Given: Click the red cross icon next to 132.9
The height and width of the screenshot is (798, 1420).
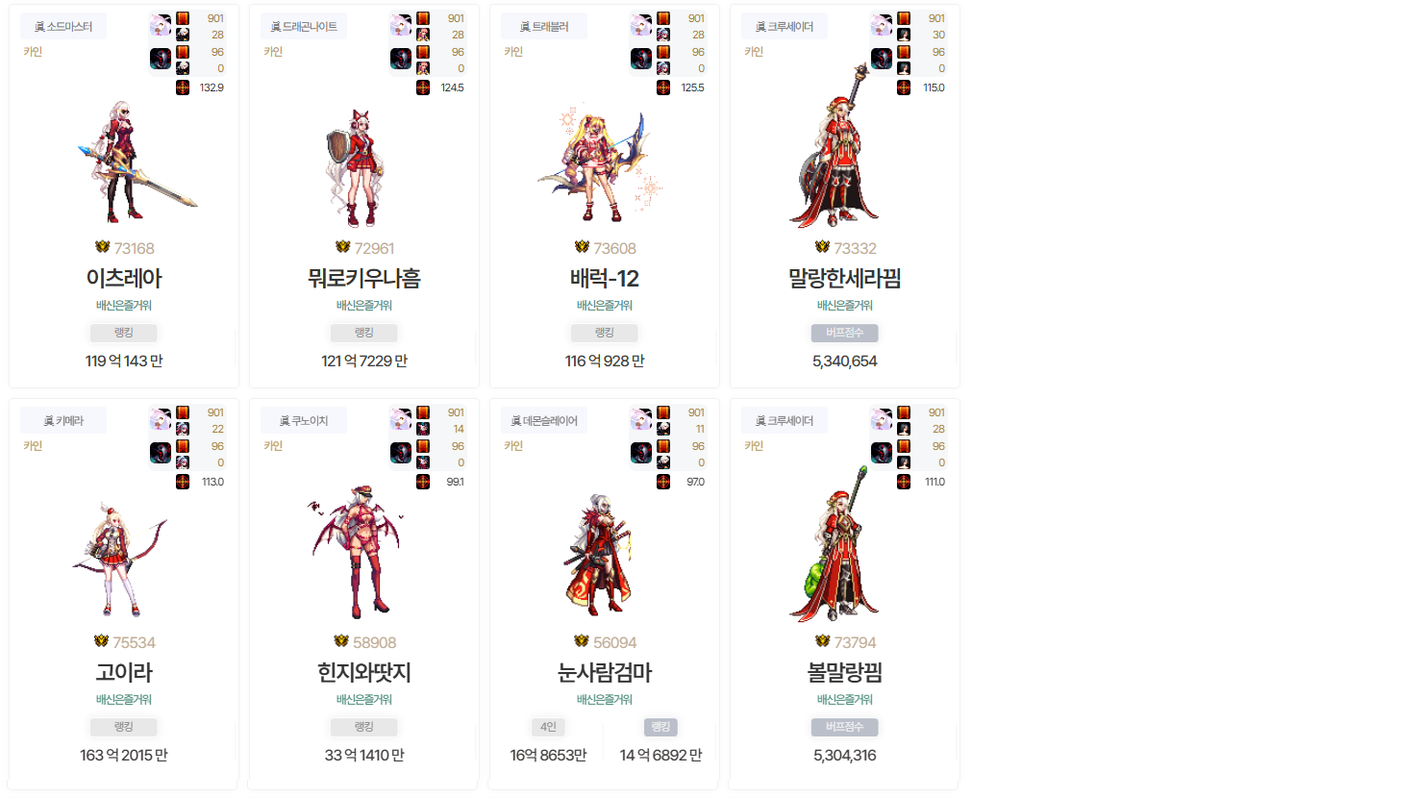Looking at the screenshot, I should (183, 87).
